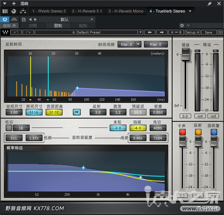
Task: Open the routing tree icon
Action: [23, 11]
